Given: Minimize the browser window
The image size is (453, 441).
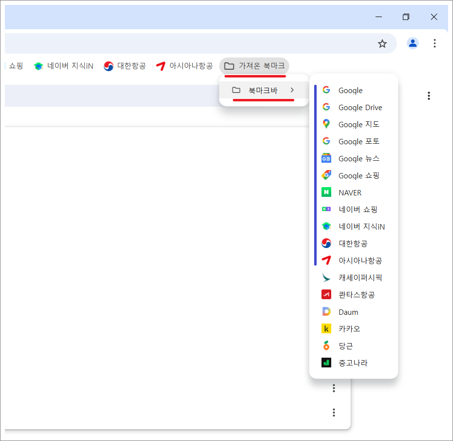Looking at the screenshot, I should click(x=379, y=17).
